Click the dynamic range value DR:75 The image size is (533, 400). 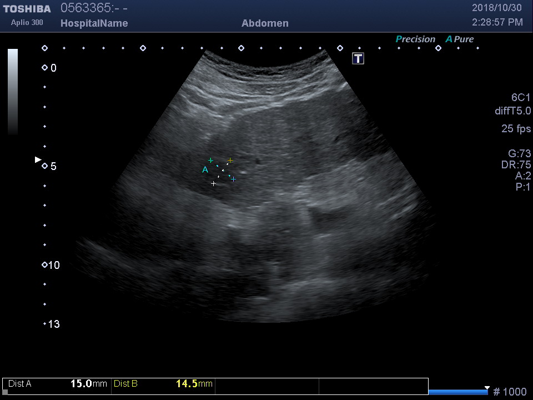coord(516,165)
